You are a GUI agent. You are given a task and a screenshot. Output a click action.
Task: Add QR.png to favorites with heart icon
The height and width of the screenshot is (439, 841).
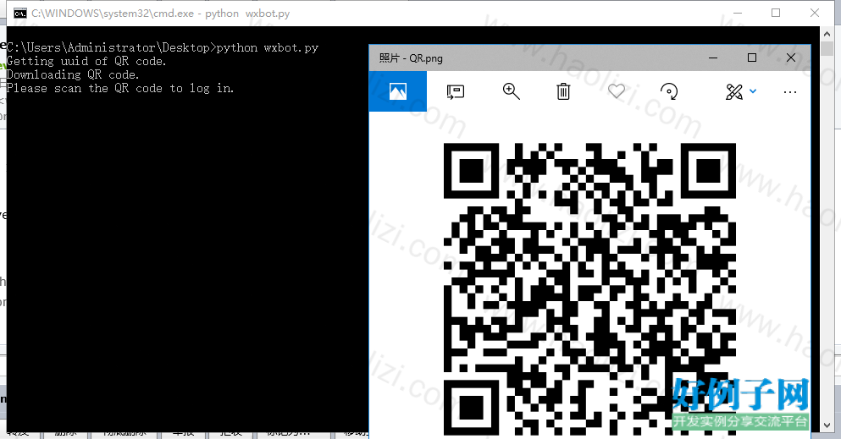[x=617, y=91]
